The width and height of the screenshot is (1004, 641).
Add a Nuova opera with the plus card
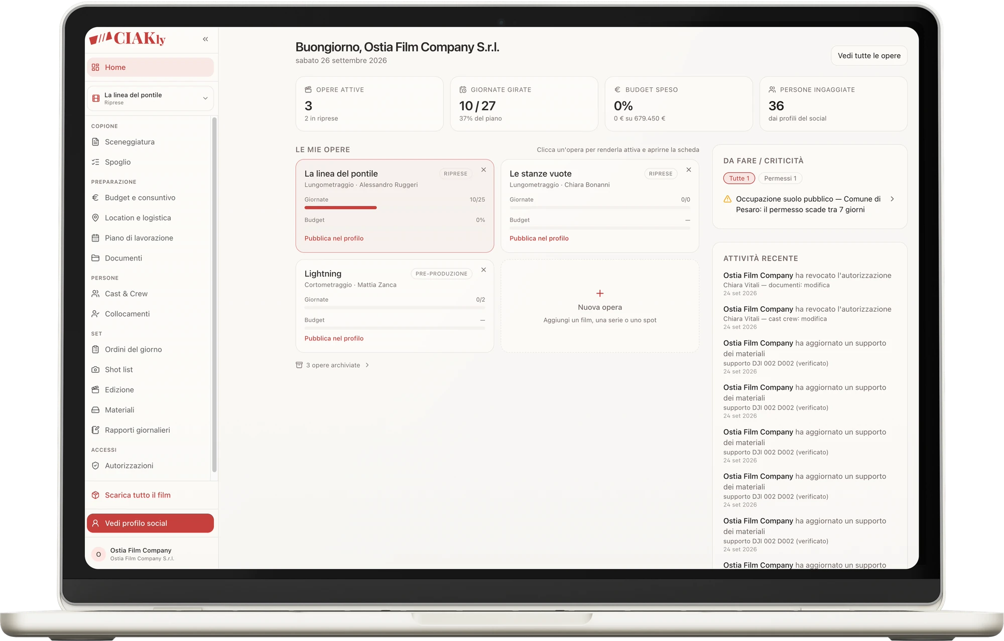[600, 306]
